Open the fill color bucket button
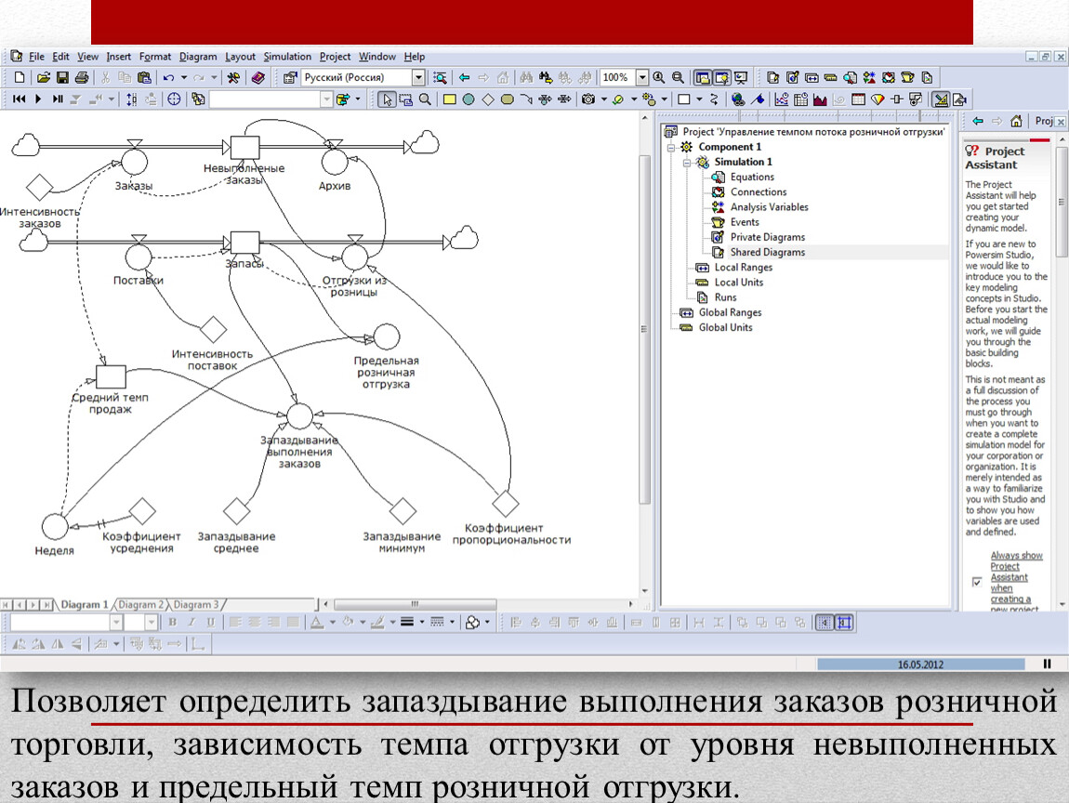This screenshot has width=1069, height=803. pos(347,623)
